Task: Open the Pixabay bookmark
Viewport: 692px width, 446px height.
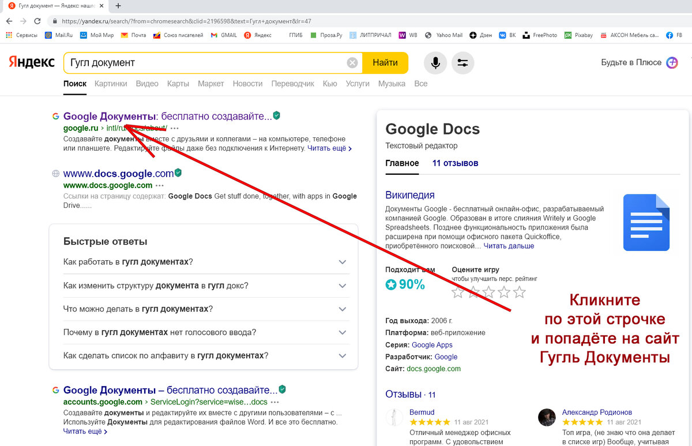Action: pos(578,35)
